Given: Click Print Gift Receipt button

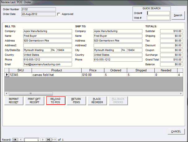Looking at the screenshot, I should point(35,101).
